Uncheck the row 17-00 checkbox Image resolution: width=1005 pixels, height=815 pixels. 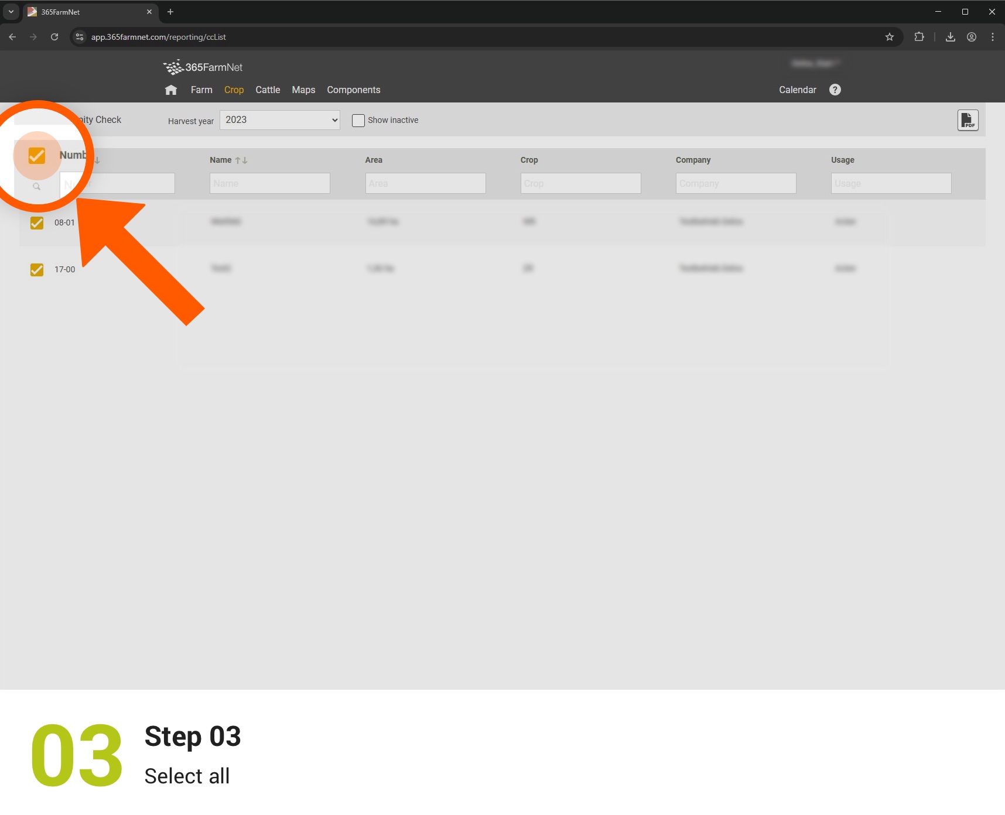[x=37, y=270]
